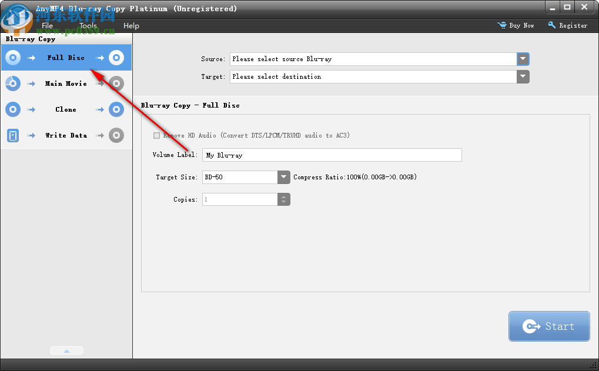Open the Tools menu

coord(88,25)
